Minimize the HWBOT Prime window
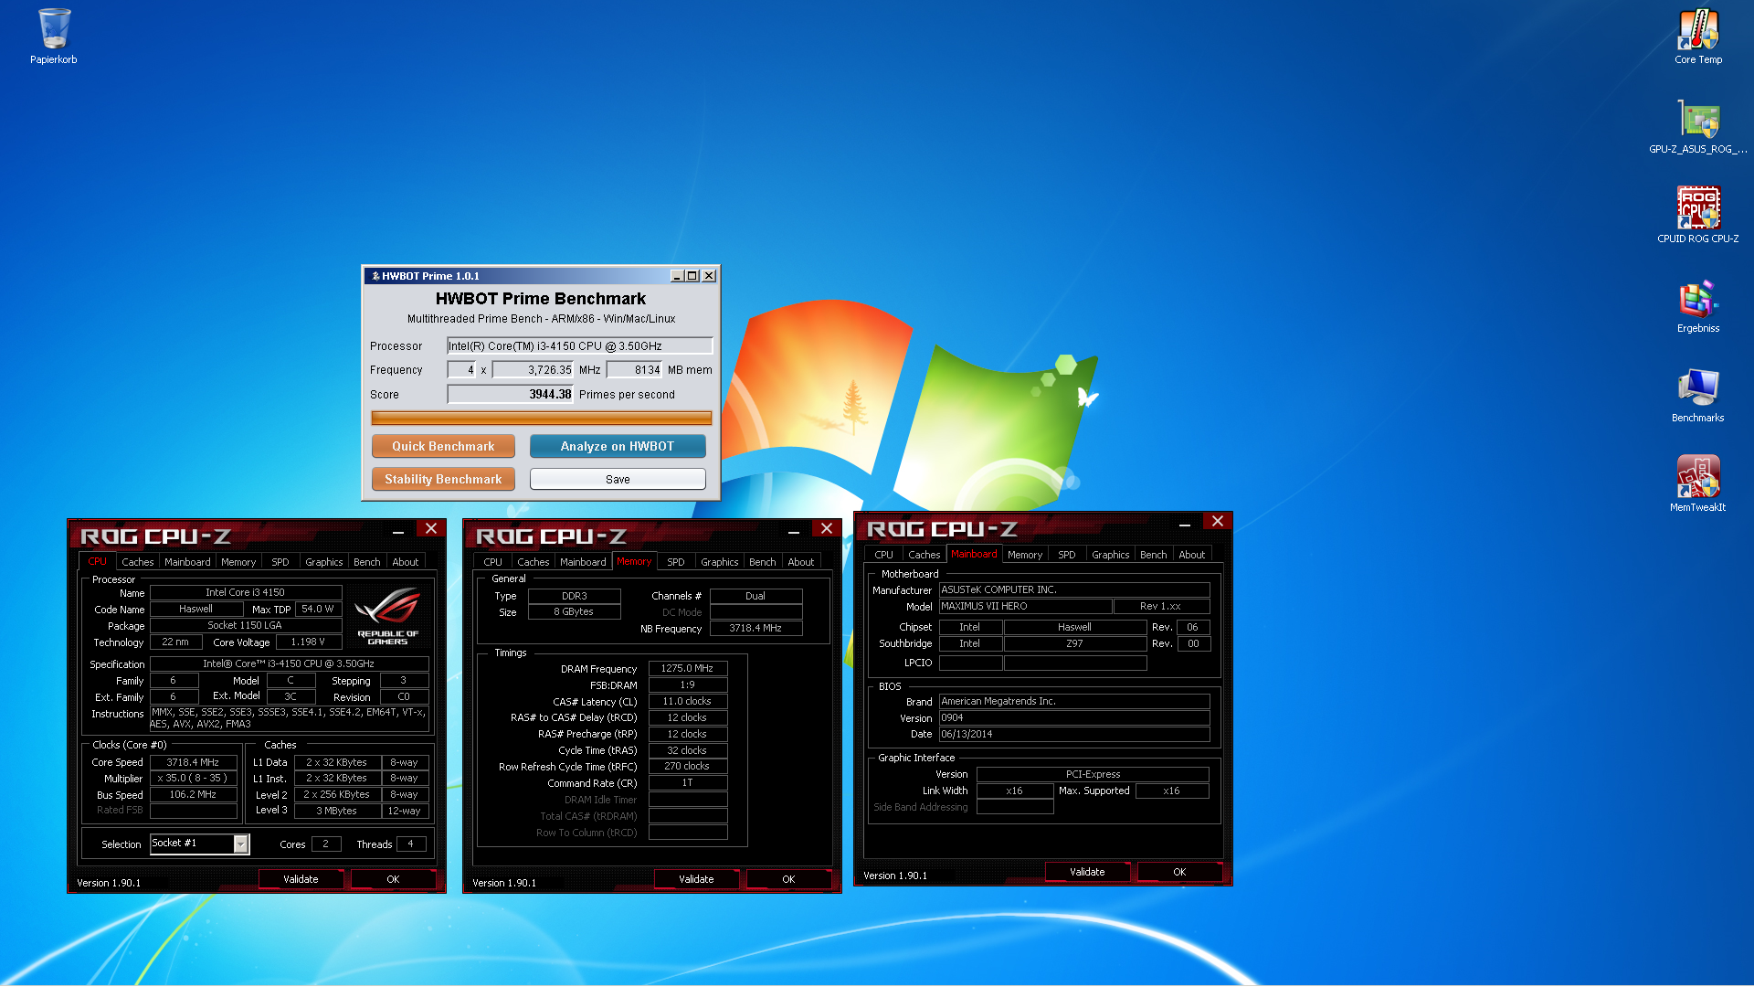 (x=677, y=276)
